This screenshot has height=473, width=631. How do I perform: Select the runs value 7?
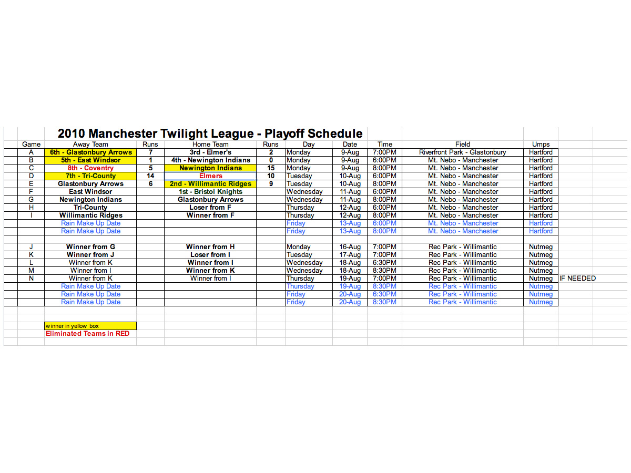click(x=150, y=152)
